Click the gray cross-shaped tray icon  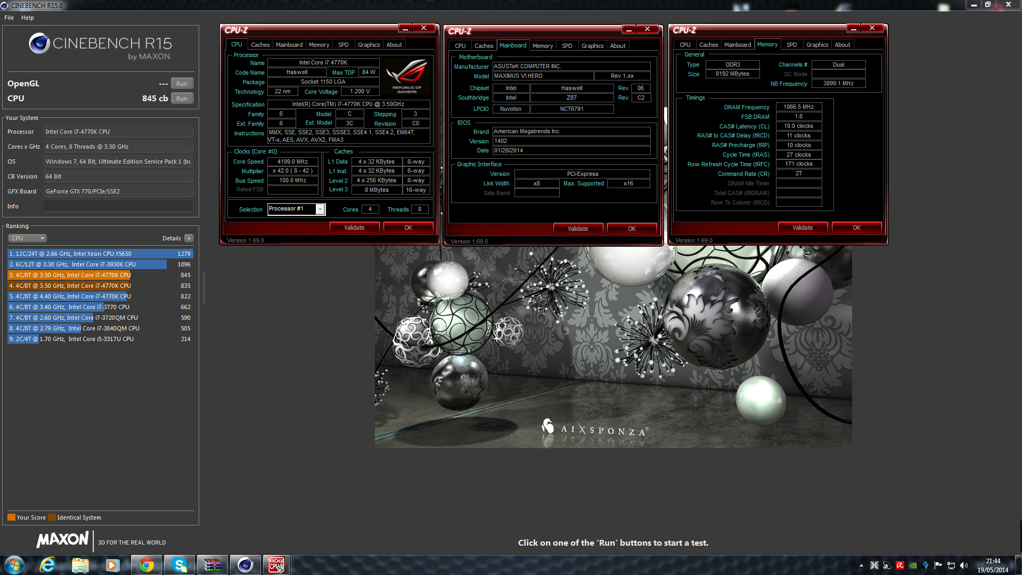(874, 565)
